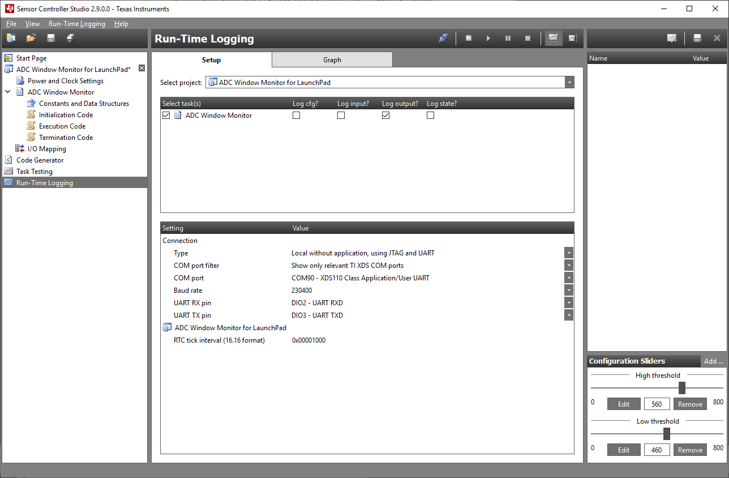Click the Baud rate value 230400

(x=302, y=291)
